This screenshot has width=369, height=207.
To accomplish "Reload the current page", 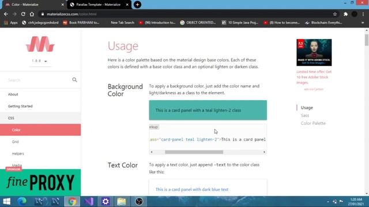I will click(23, 14).
